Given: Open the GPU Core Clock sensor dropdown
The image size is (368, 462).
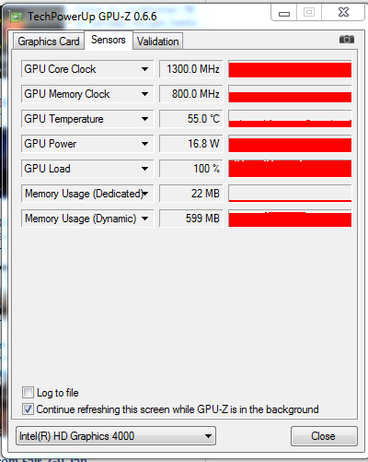Looking at the screenshot, I should (x=145, y=69).
